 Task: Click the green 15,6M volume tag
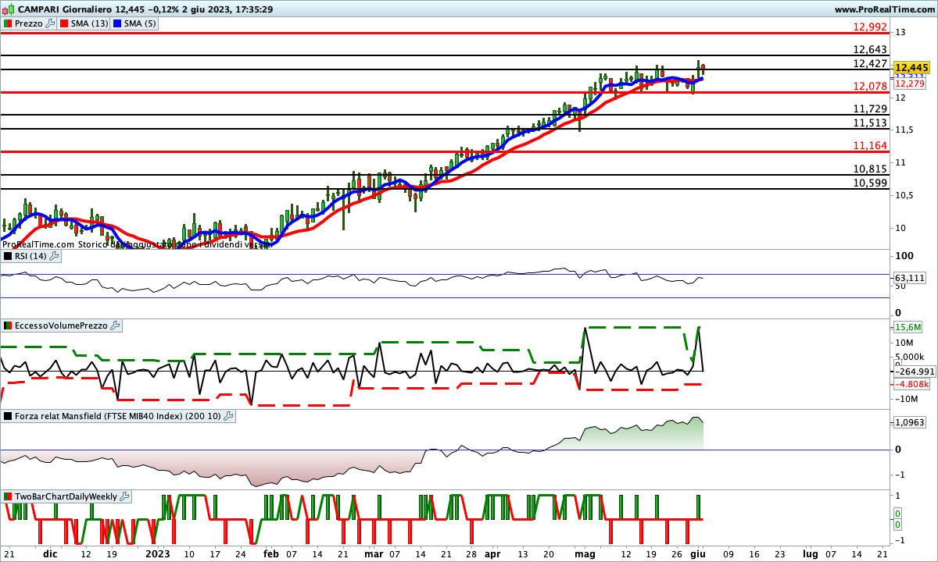[x=908, y=327]
